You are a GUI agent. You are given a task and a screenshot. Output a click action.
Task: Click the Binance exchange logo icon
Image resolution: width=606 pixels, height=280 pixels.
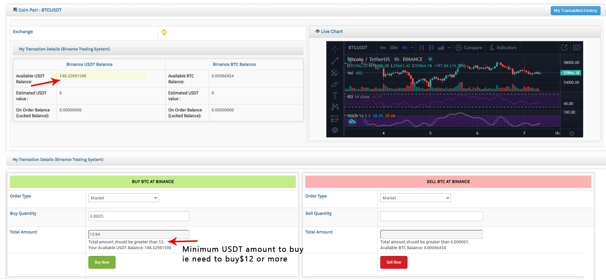(x=164, y=32)
